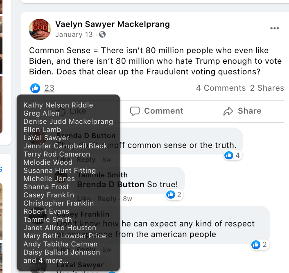Open Vaelyn Sawyer Mackelprang's profile name link

coord(112,24)
